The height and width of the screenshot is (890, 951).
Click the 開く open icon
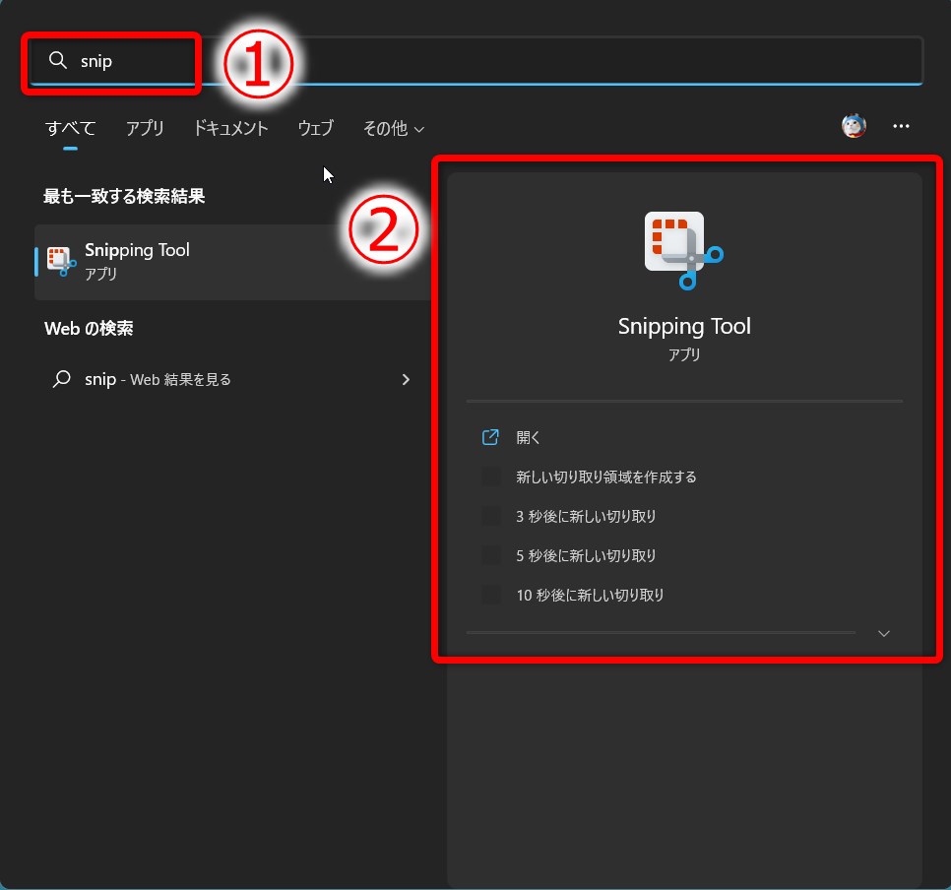coord(490,437)
